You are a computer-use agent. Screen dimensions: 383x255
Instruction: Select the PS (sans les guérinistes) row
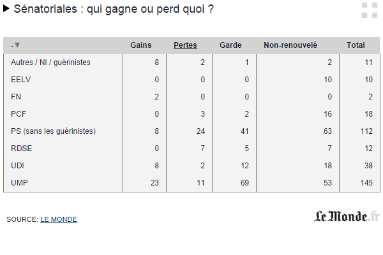click(54, 131)
